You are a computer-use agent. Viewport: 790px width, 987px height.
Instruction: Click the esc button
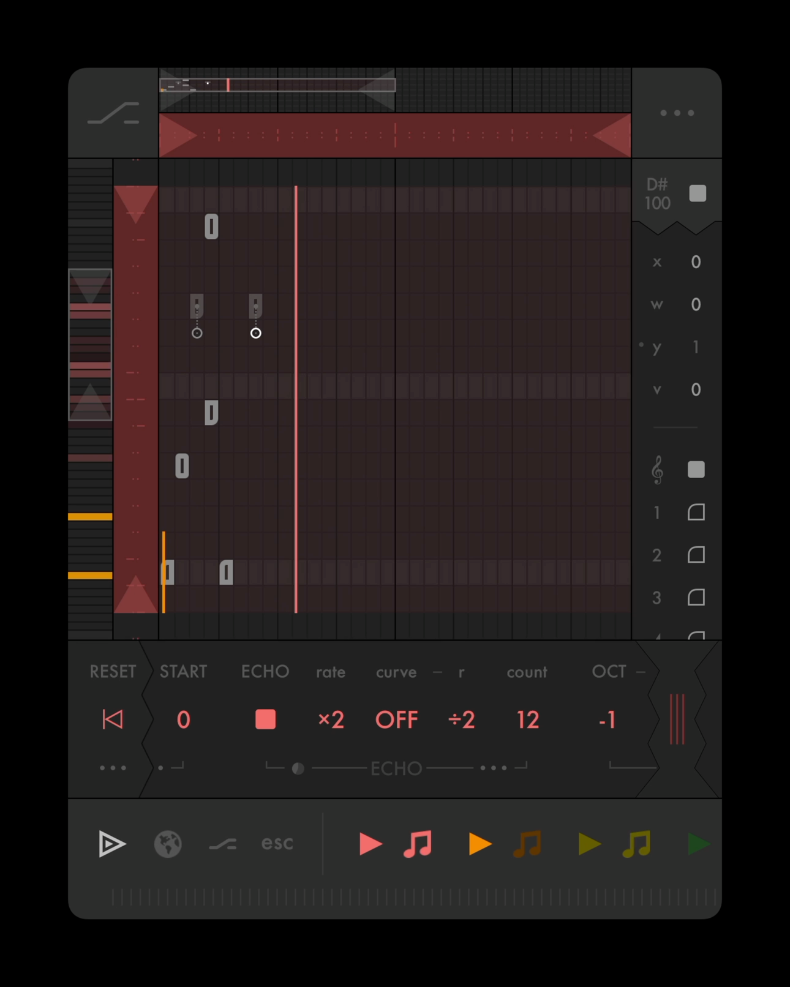point(277,844)
